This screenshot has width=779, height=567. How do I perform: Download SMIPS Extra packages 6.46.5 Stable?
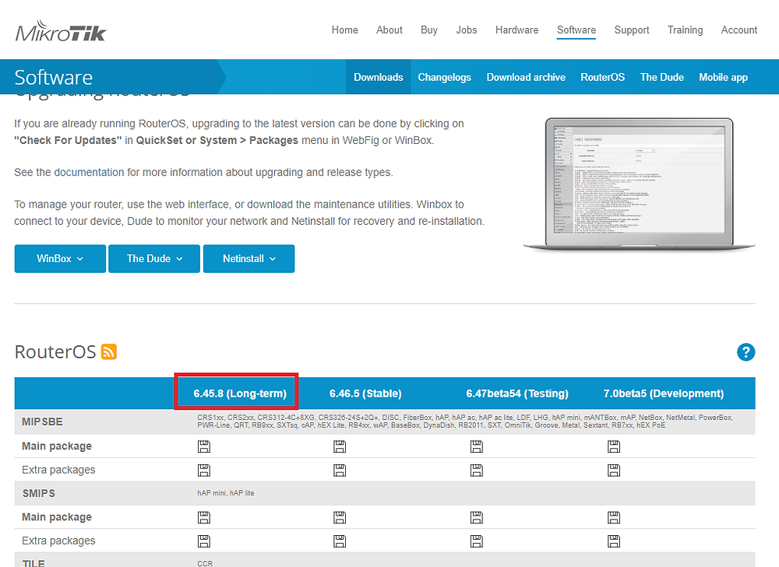click(340, 541)
